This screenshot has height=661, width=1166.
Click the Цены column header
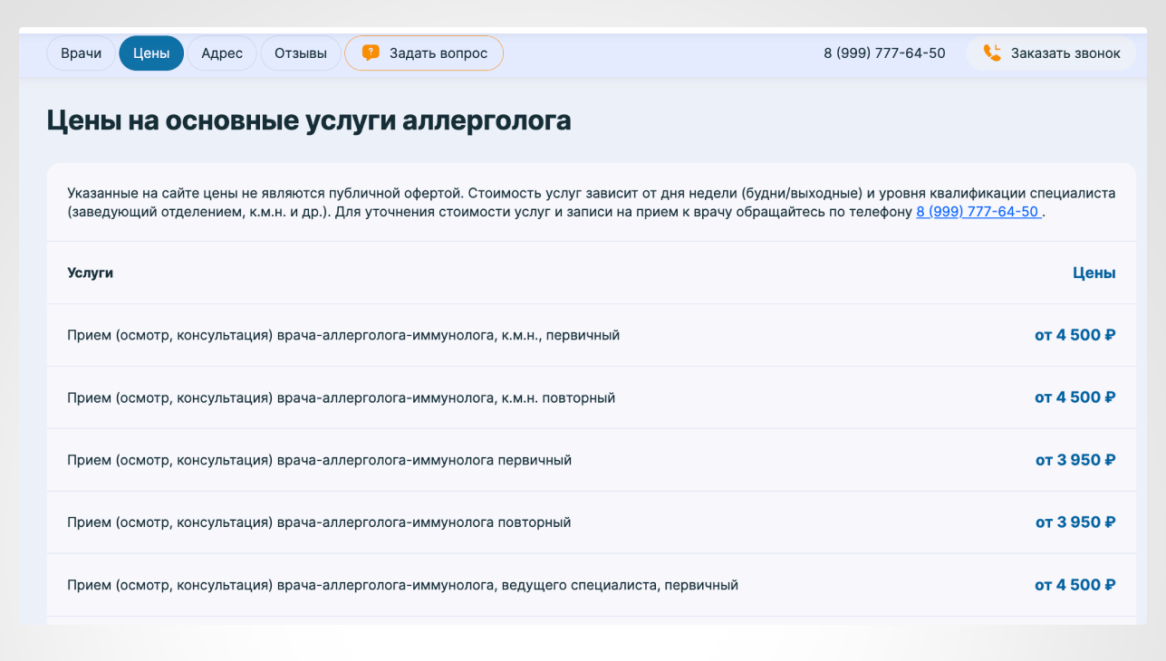[1094, 273]
